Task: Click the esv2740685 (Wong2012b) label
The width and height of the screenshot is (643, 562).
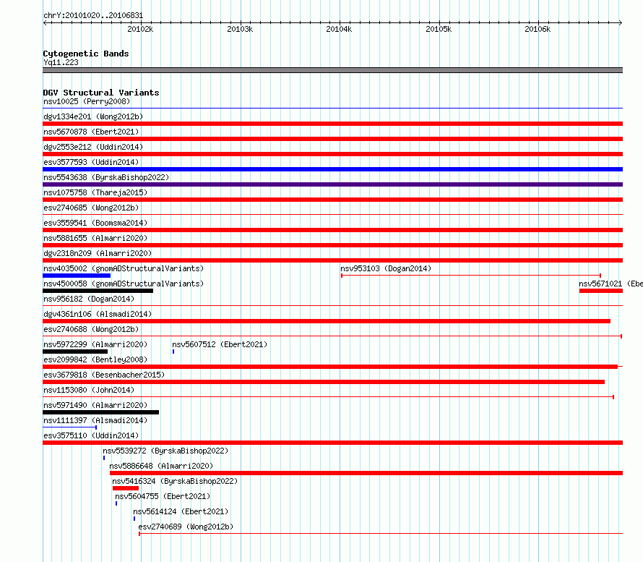Action: tap(91, 208)
